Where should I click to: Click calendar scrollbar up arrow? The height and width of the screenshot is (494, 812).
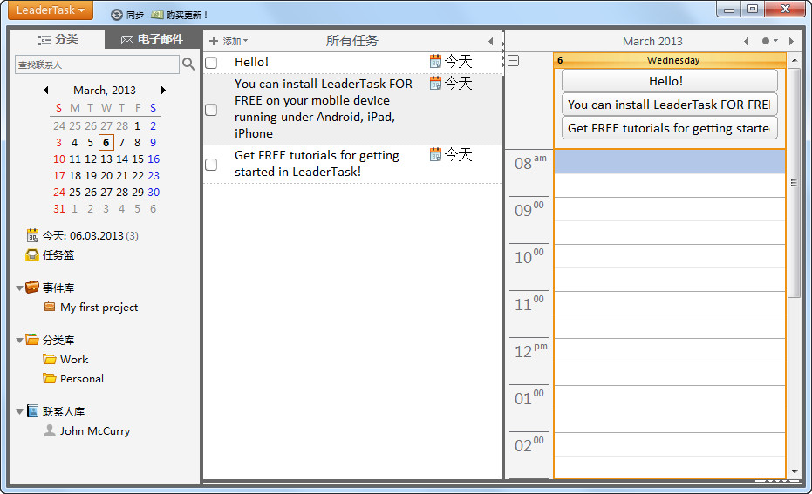coord(795,60)
